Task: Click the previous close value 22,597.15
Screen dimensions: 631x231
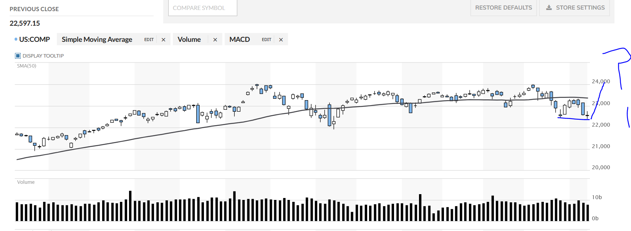Action: pos(25,23)
